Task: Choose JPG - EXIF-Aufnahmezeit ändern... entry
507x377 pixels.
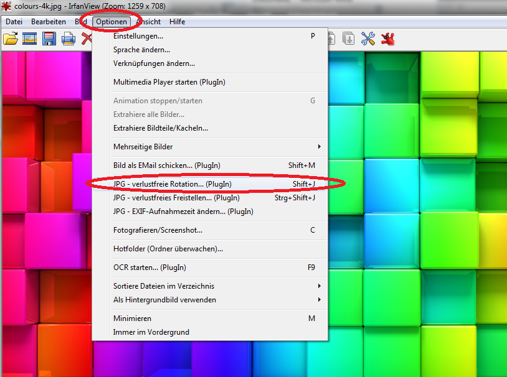Action: [x=210, y=212]
